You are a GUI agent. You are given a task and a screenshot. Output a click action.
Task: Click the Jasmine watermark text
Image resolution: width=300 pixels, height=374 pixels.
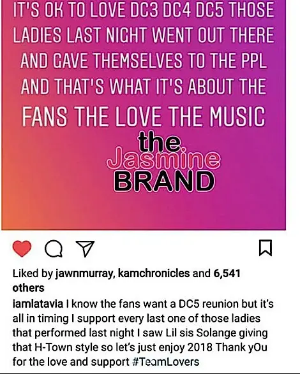point(164,159)
